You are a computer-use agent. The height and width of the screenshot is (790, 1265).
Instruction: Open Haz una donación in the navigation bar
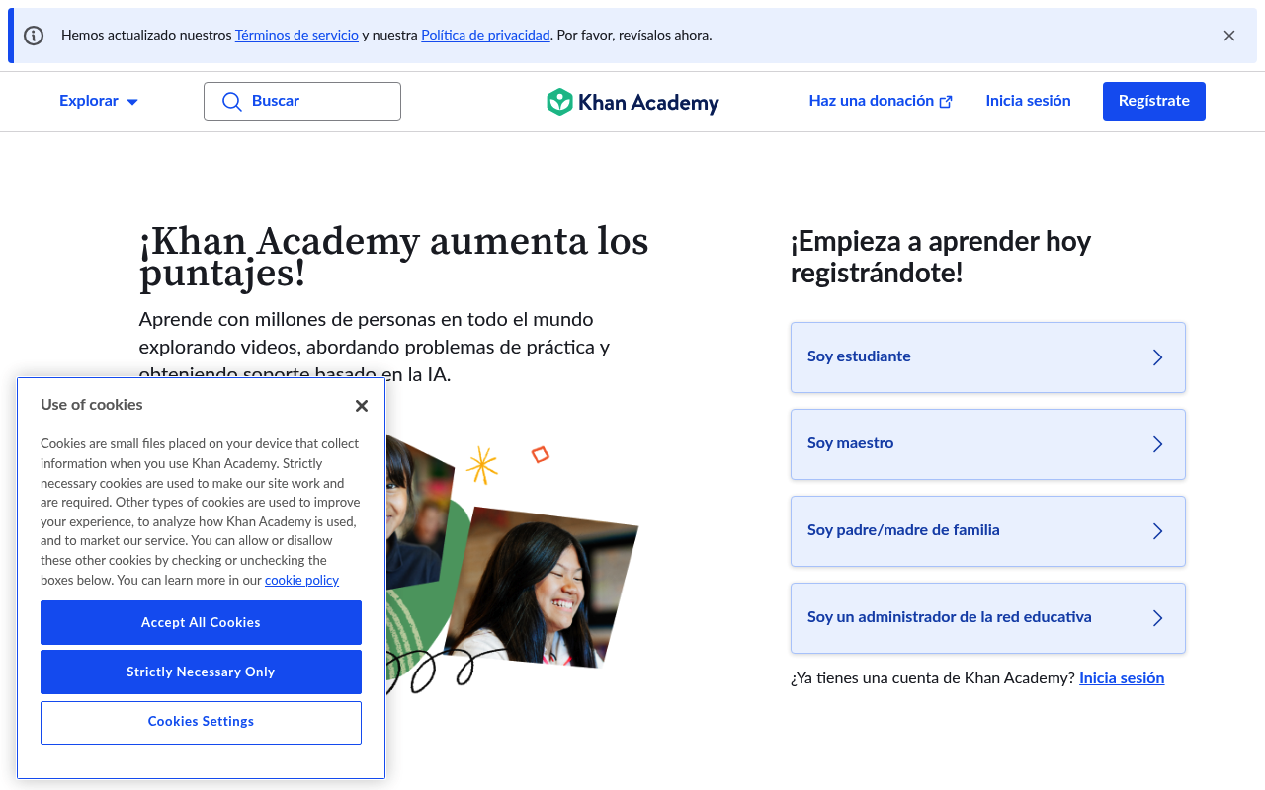click(x=871, y=101)
